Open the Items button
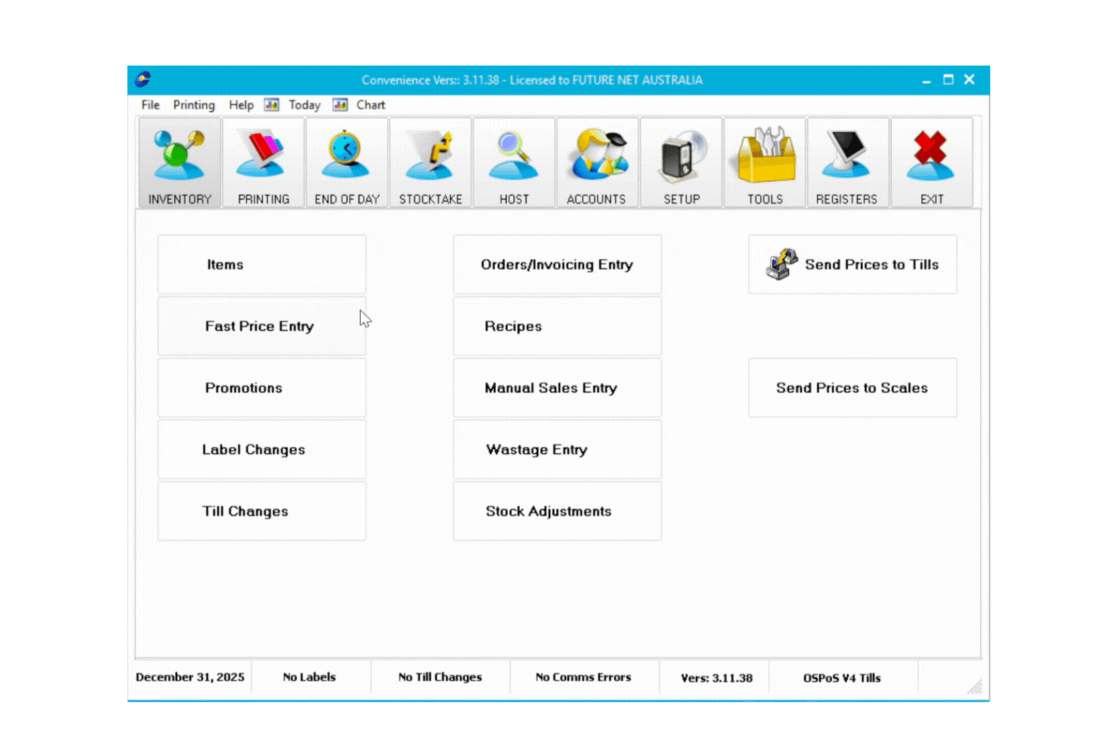The height and width of the screenshot is (756, 1101). [262, 264]
